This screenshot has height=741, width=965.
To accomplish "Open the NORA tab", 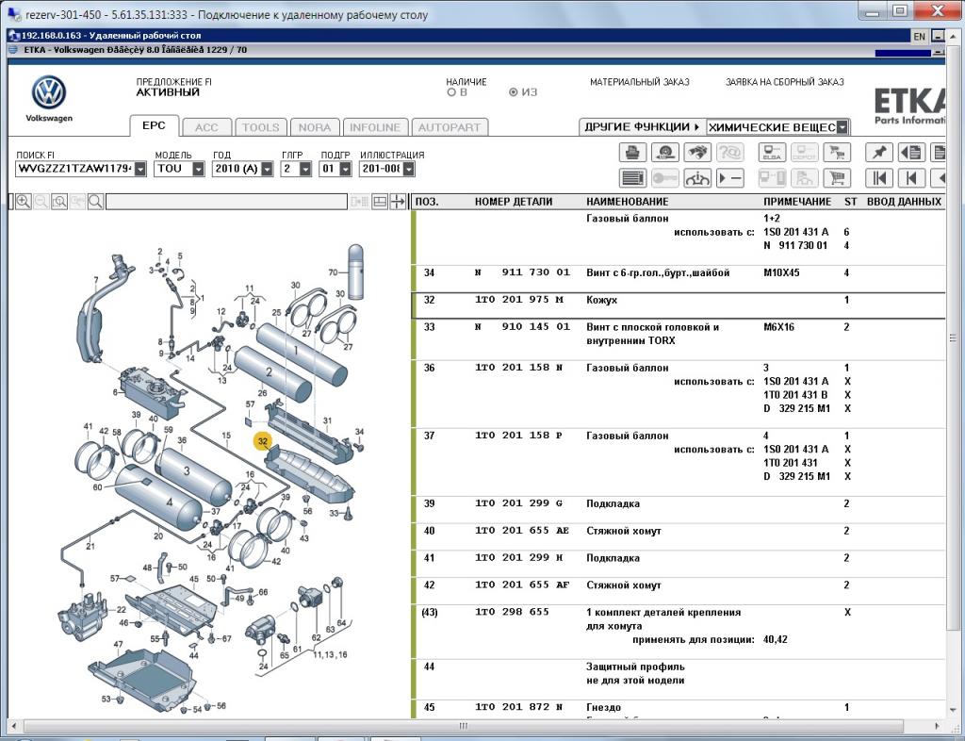I will coord(315,127).
